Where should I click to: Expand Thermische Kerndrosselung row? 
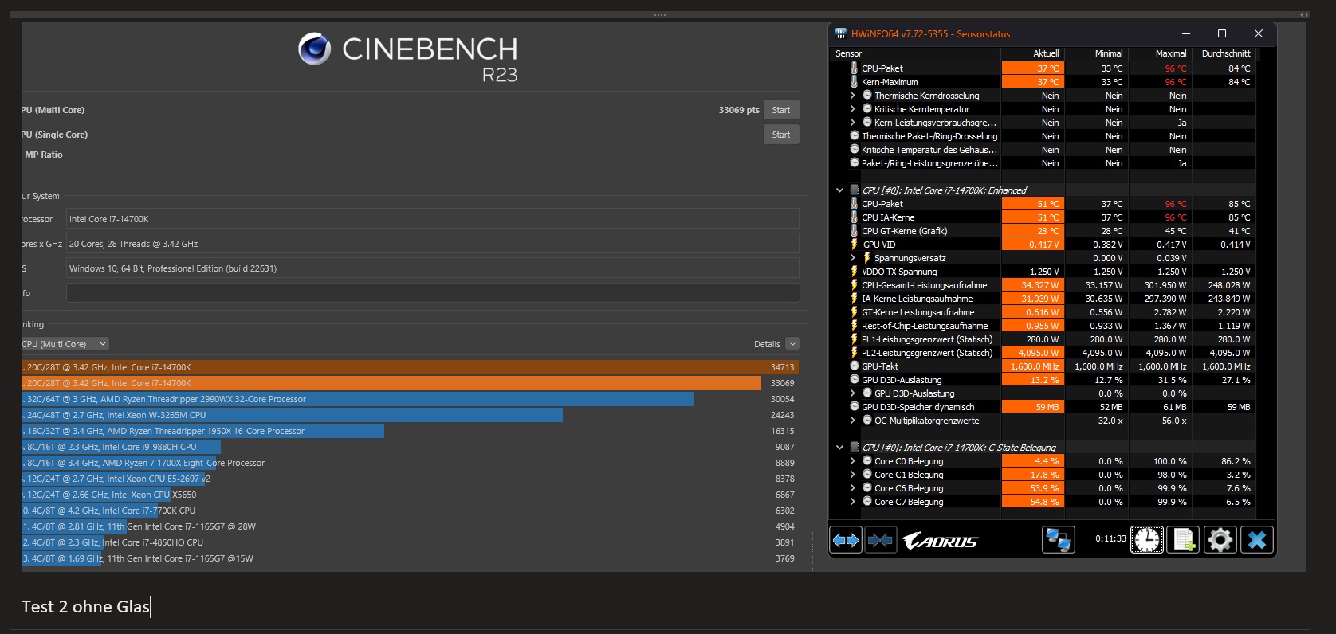click(x=853, y=96)
